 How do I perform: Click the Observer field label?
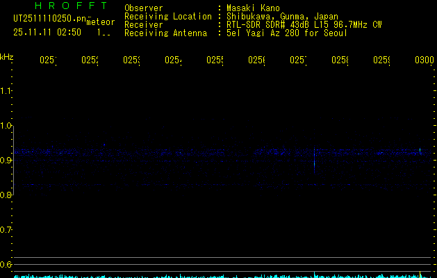(144, 8)
